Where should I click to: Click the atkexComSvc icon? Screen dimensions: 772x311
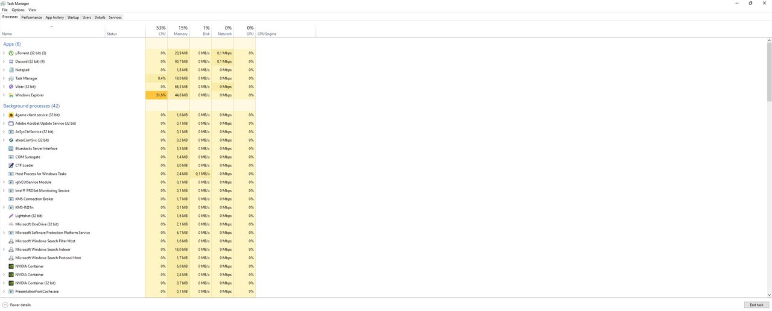(x=11, y=140)
